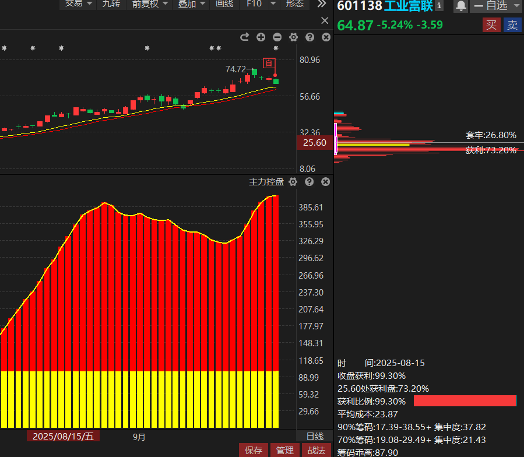Click the 日线 period tab

point(315,436)
